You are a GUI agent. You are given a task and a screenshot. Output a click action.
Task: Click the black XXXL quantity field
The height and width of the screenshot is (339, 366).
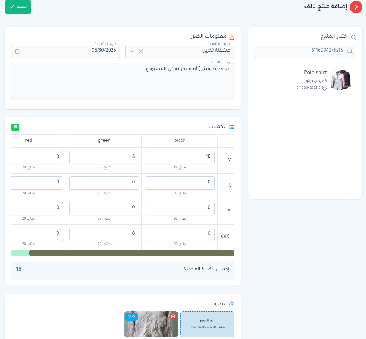(180, 234)
